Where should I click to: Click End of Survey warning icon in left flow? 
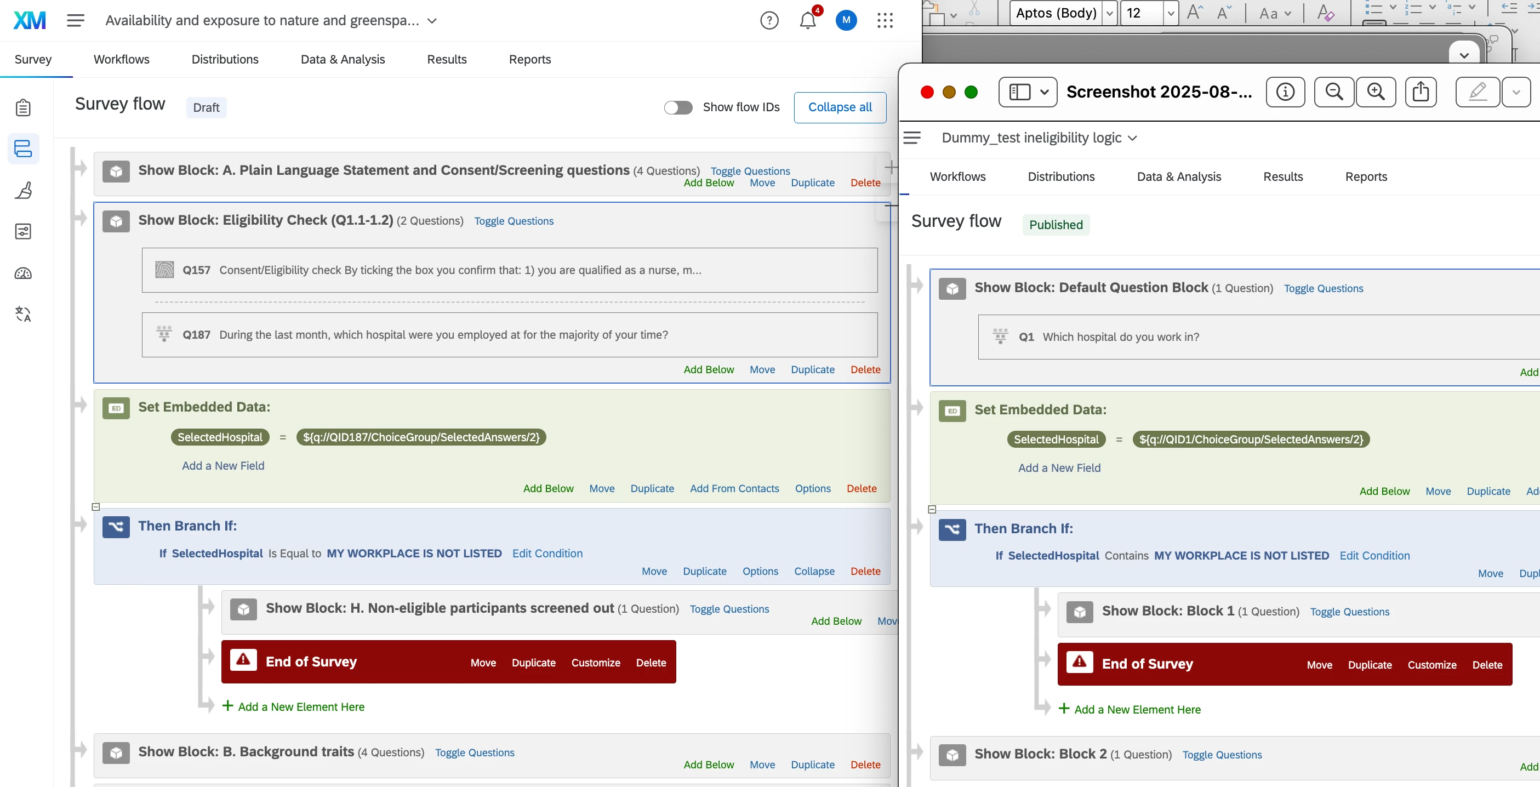(243, 660)
